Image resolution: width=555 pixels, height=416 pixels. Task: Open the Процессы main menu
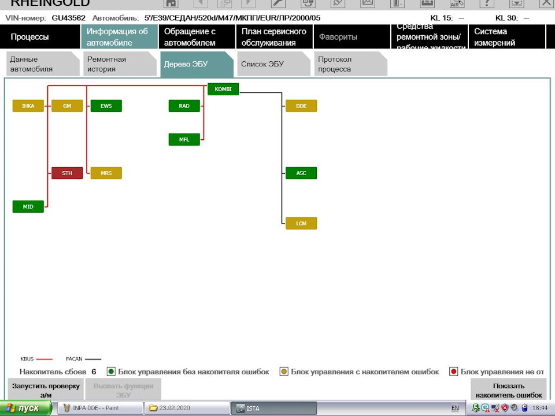coord(40,37)
